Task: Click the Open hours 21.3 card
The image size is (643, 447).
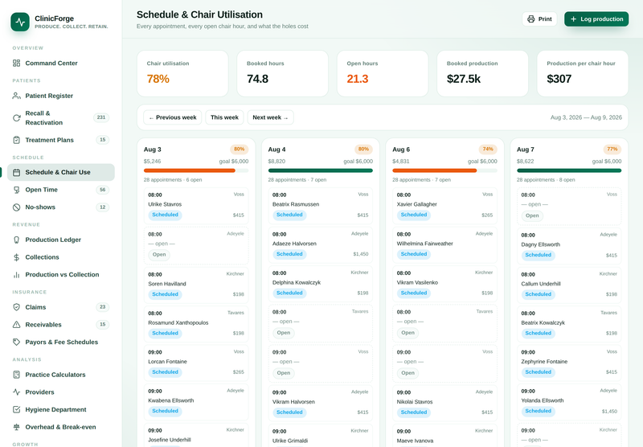Action: pyautogui.click(x=383, y=73)
